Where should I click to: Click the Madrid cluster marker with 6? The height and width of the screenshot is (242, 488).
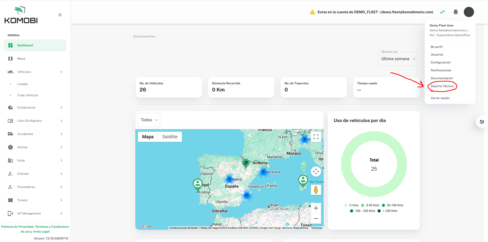coord(229,179)
